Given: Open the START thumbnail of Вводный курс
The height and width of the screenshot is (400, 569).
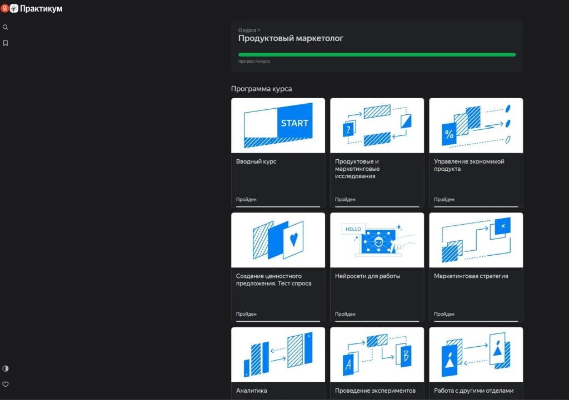Looking at the screenshot, I should [278, 125].
